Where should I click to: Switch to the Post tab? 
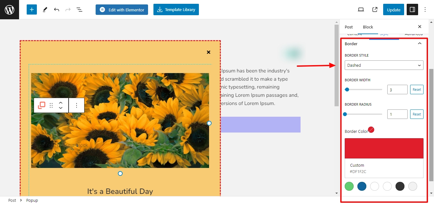click(349, 27)
